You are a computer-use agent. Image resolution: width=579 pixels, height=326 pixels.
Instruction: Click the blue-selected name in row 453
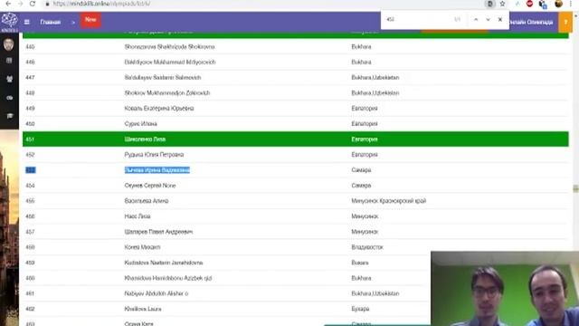click(x=157, y=170)
